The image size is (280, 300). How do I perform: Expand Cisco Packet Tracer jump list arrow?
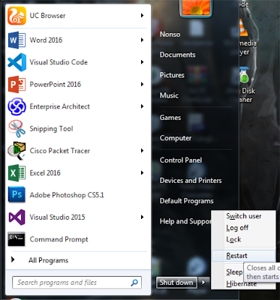[x=142, y=151]
